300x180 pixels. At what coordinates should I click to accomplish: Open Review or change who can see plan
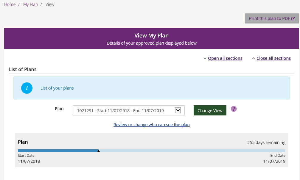(151, 125)
